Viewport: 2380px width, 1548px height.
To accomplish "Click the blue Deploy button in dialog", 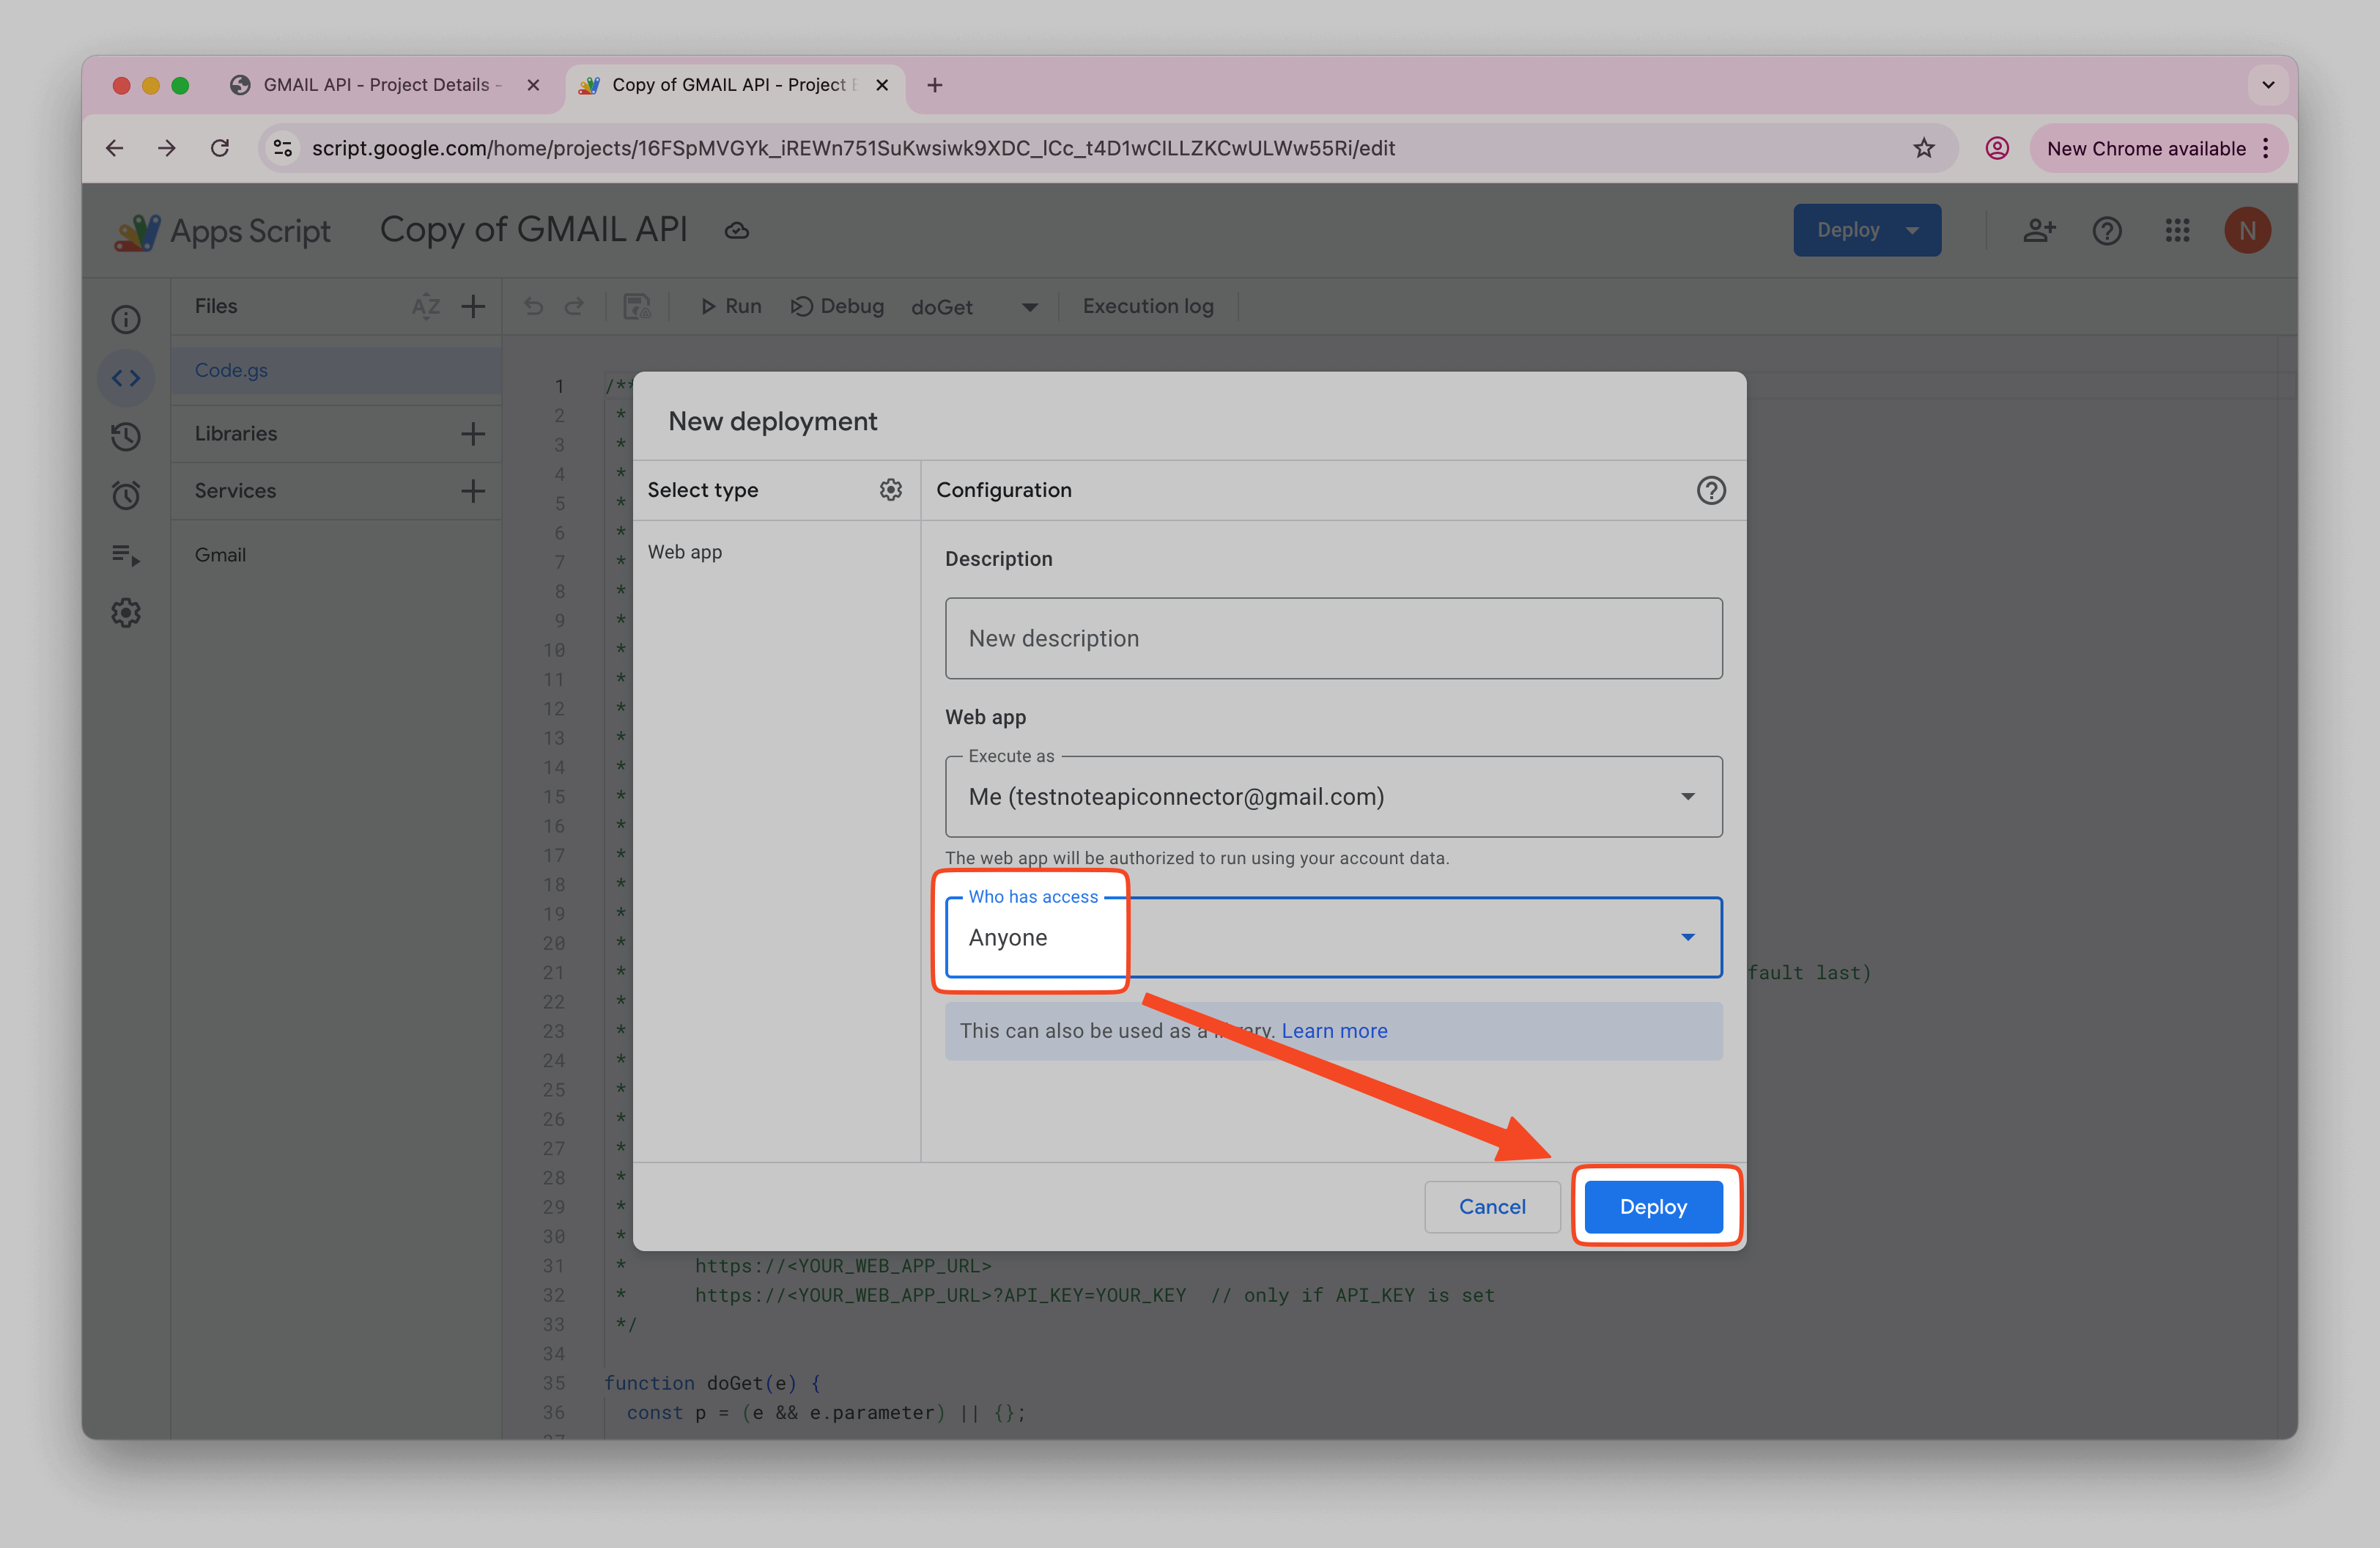I will click(x=1653, y=1207).
